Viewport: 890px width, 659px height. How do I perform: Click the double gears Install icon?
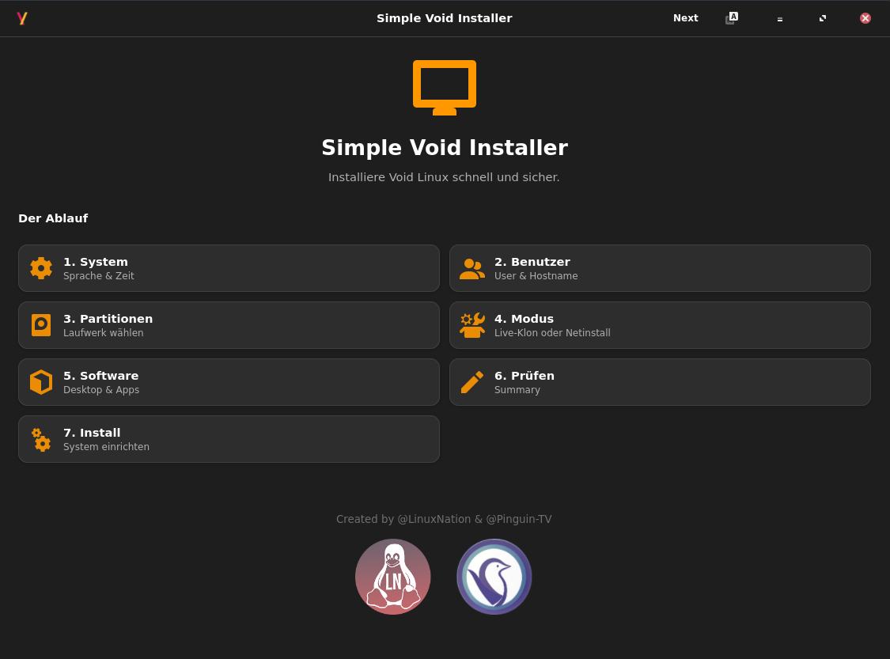41,439
